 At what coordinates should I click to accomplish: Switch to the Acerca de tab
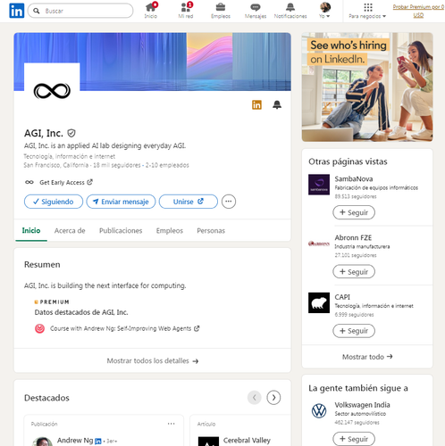click(70, 230)
